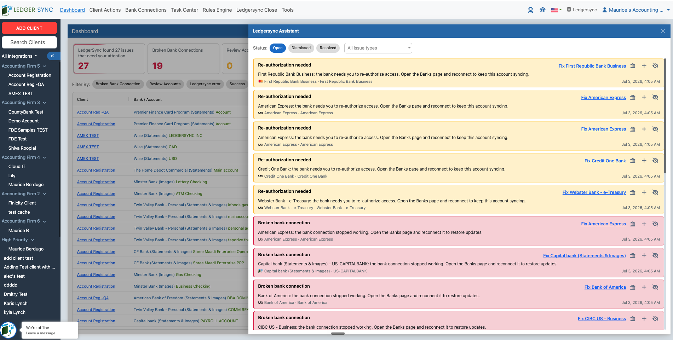
Task: Collapse the Accounting Firm 6 group
Action: tap(45, 221)
